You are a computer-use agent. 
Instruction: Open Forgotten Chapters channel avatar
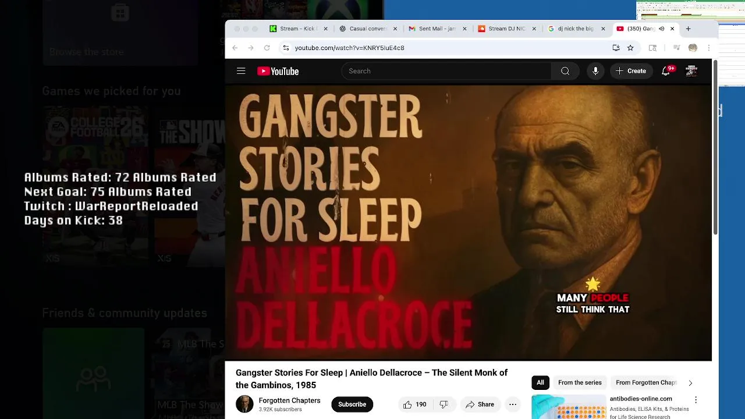click(244, 404)
